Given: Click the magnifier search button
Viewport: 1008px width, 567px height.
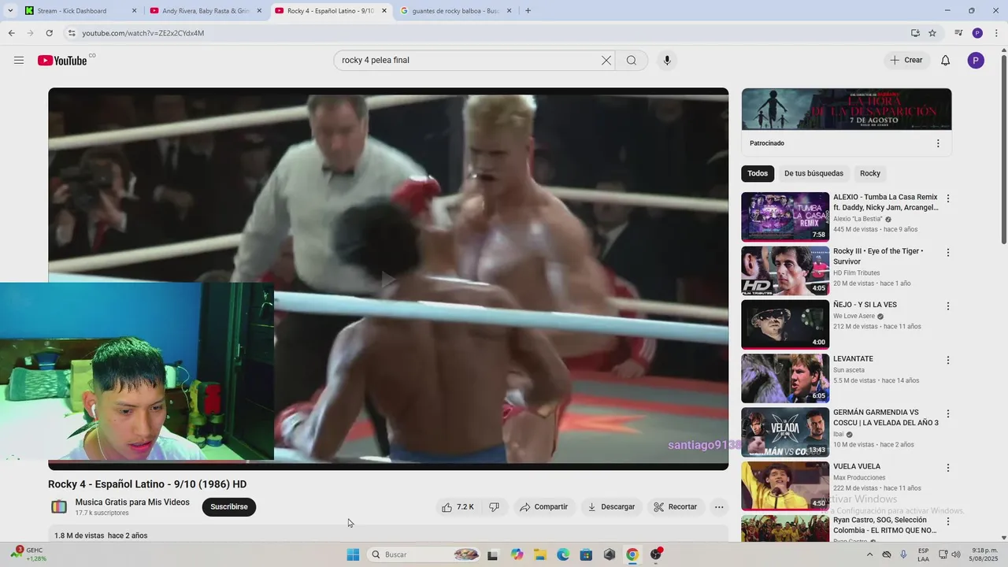Looking at the screenshot, I should click(x=632, y=61).
